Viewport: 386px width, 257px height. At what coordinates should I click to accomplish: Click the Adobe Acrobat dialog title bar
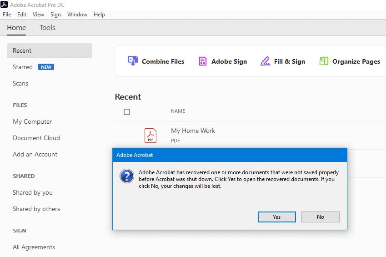click(x=230, y=155)
